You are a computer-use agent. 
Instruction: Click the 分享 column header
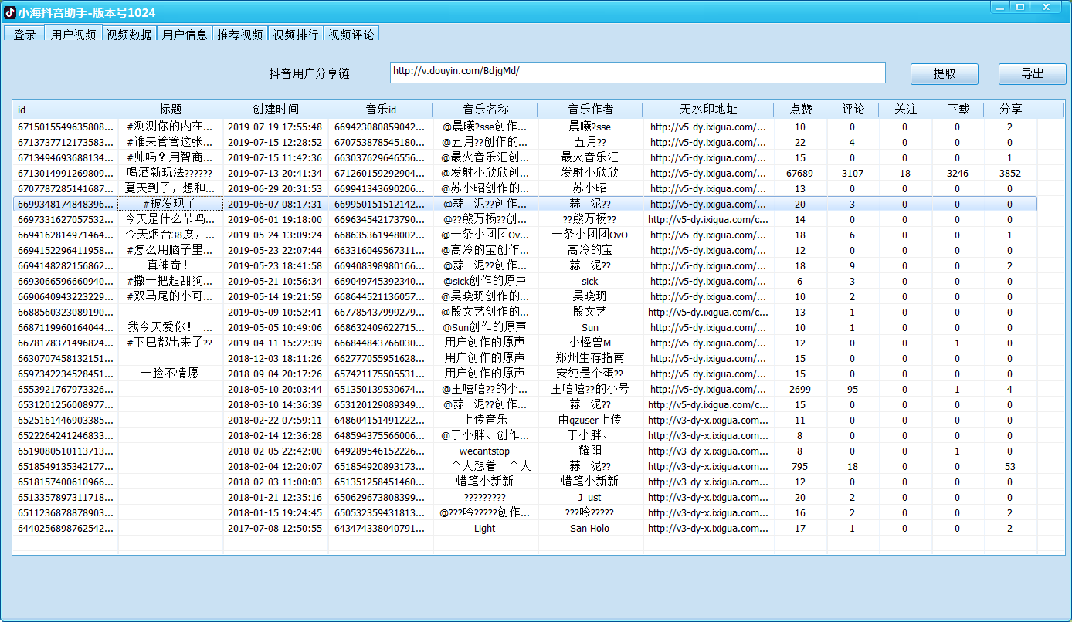point(1011,110)
